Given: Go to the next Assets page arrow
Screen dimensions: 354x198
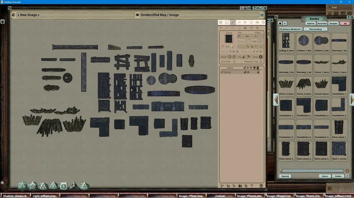Looking at the screenshot, I should [352, 99].
